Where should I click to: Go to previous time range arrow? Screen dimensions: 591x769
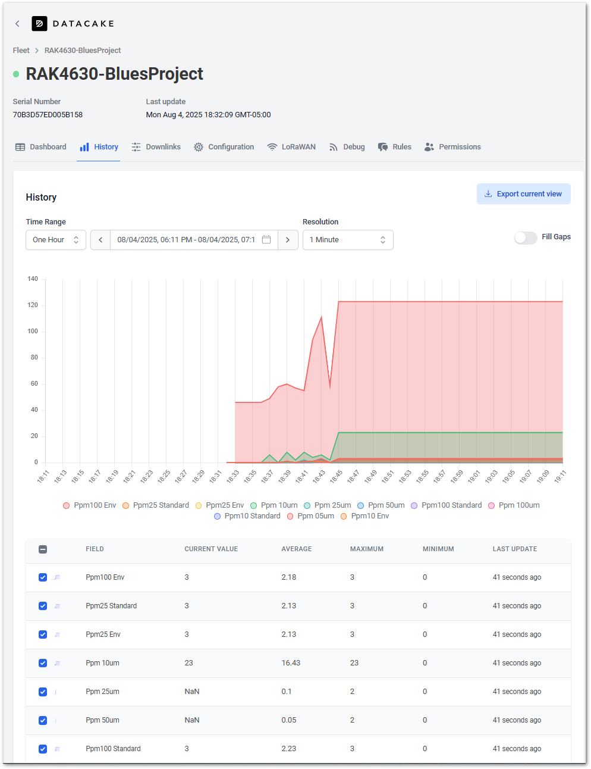pos(100,240)
